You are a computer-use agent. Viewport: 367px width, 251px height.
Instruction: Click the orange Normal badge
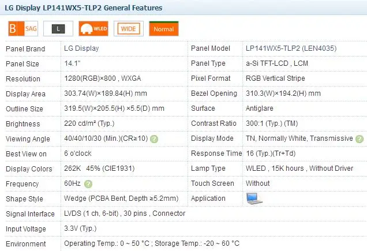(164, 29)
